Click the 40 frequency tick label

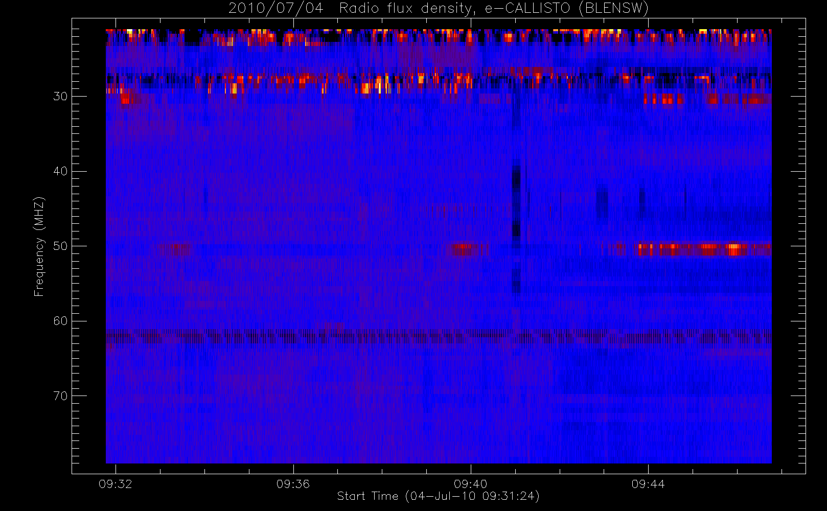tap(60, 171)
